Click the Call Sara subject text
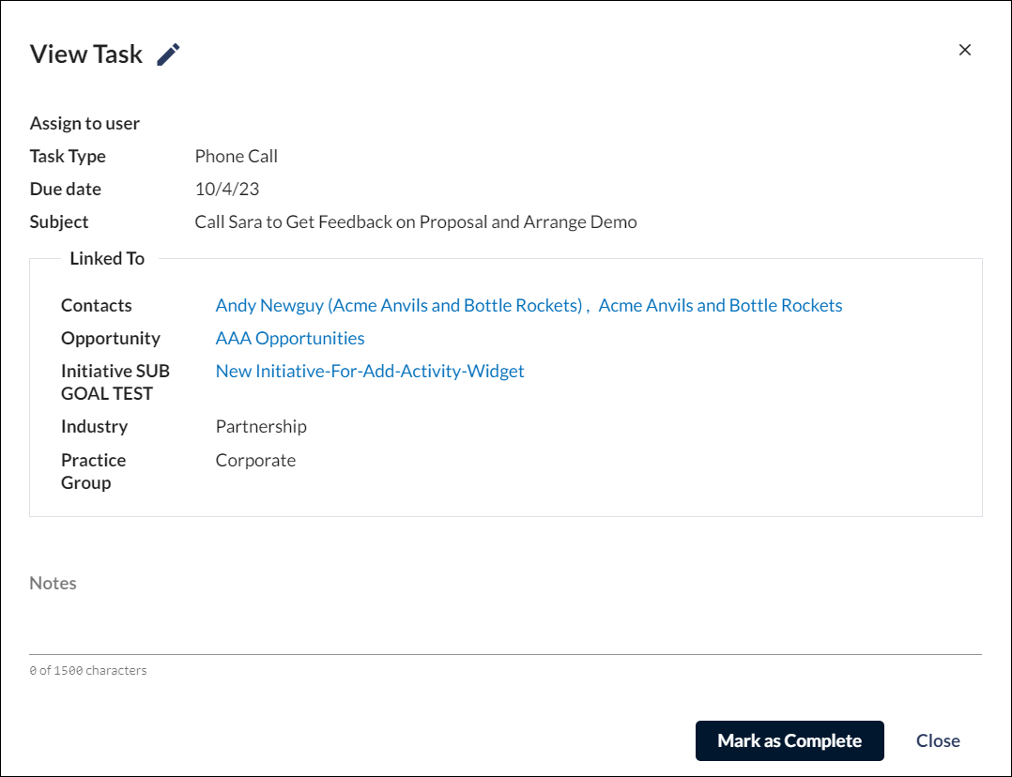This screenshot has width=1012, height=777. [416, 222]
